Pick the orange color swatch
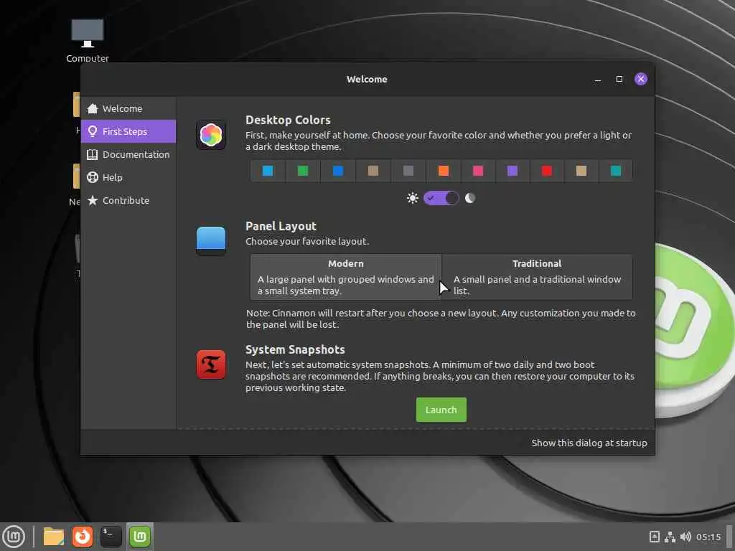 (x=444, y=171)
